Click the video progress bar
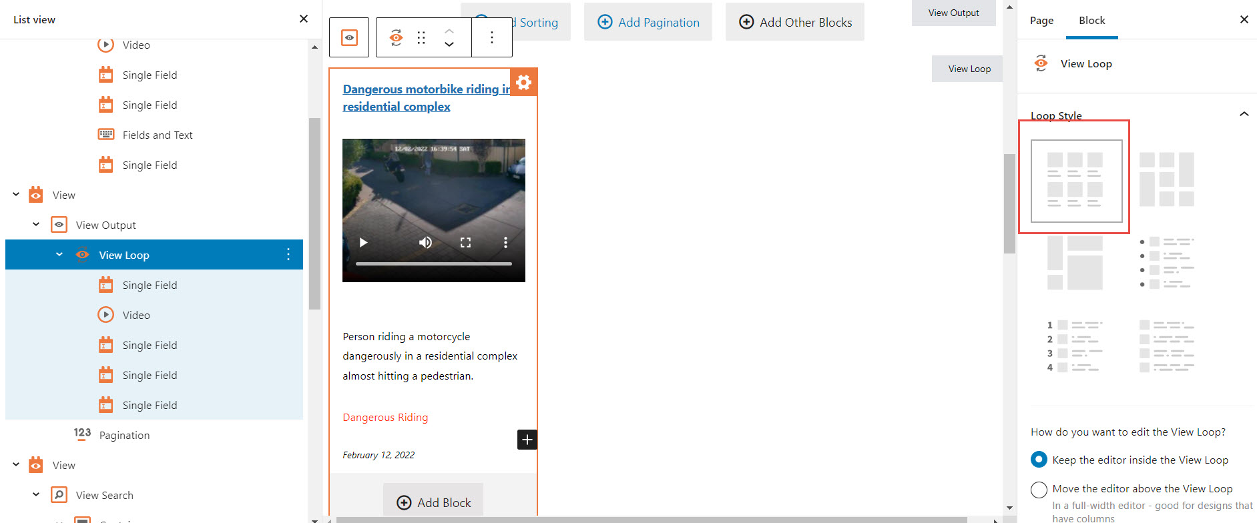The width and height of the screenshot is (1257, 523). [434, 264]
